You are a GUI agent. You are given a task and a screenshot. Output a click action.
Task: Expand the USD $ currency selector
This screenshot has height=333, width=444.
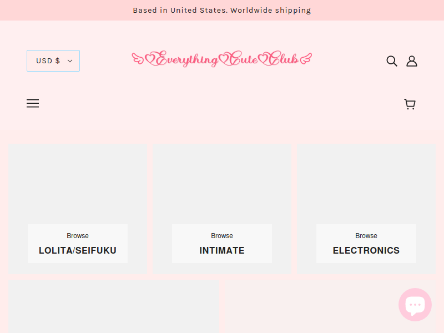[53, 61]
